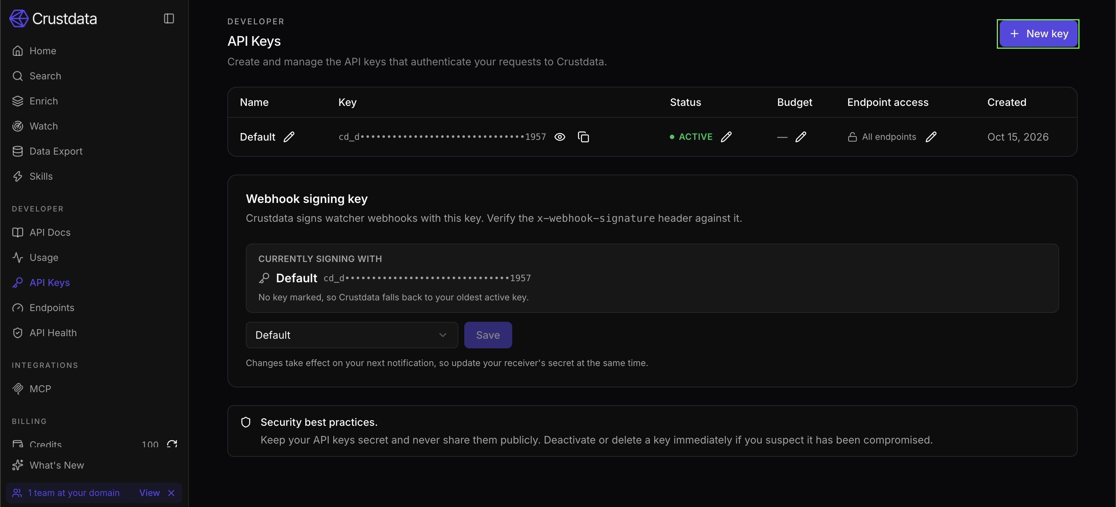Edit All endpoints access pencil

point(931,137)
